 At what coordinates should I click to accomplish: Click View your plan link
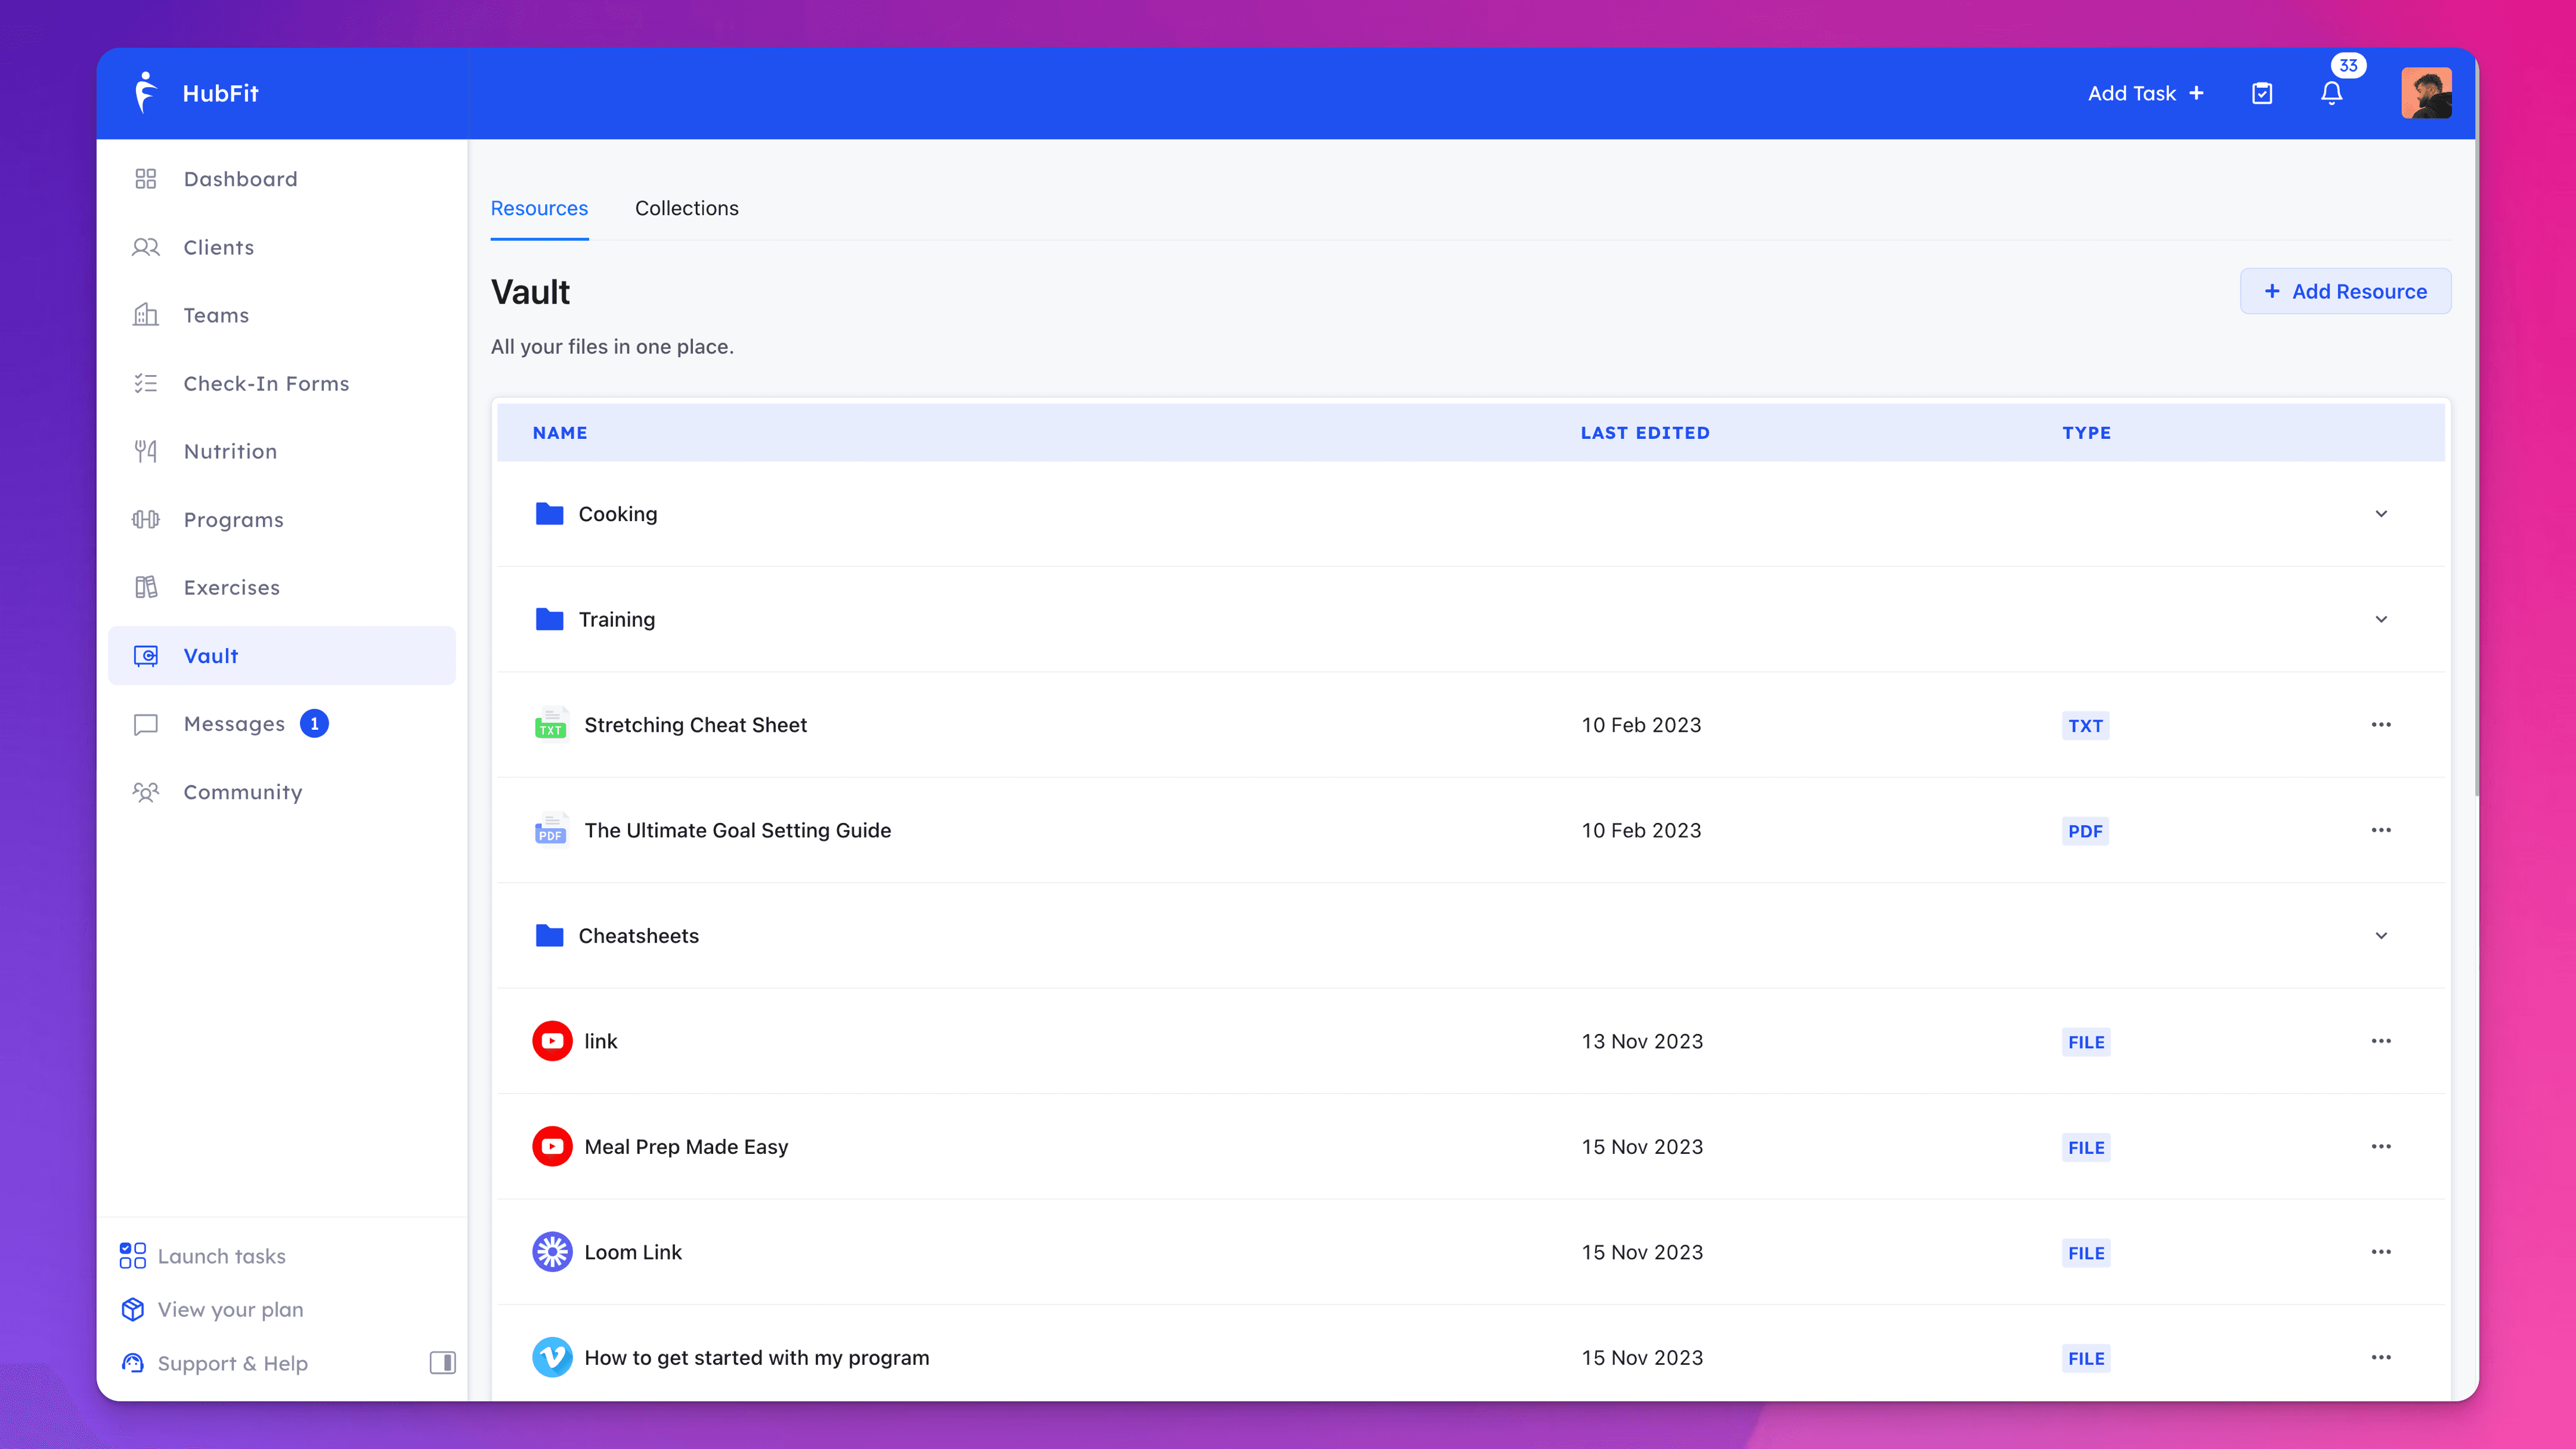(x=230, y=1309)
